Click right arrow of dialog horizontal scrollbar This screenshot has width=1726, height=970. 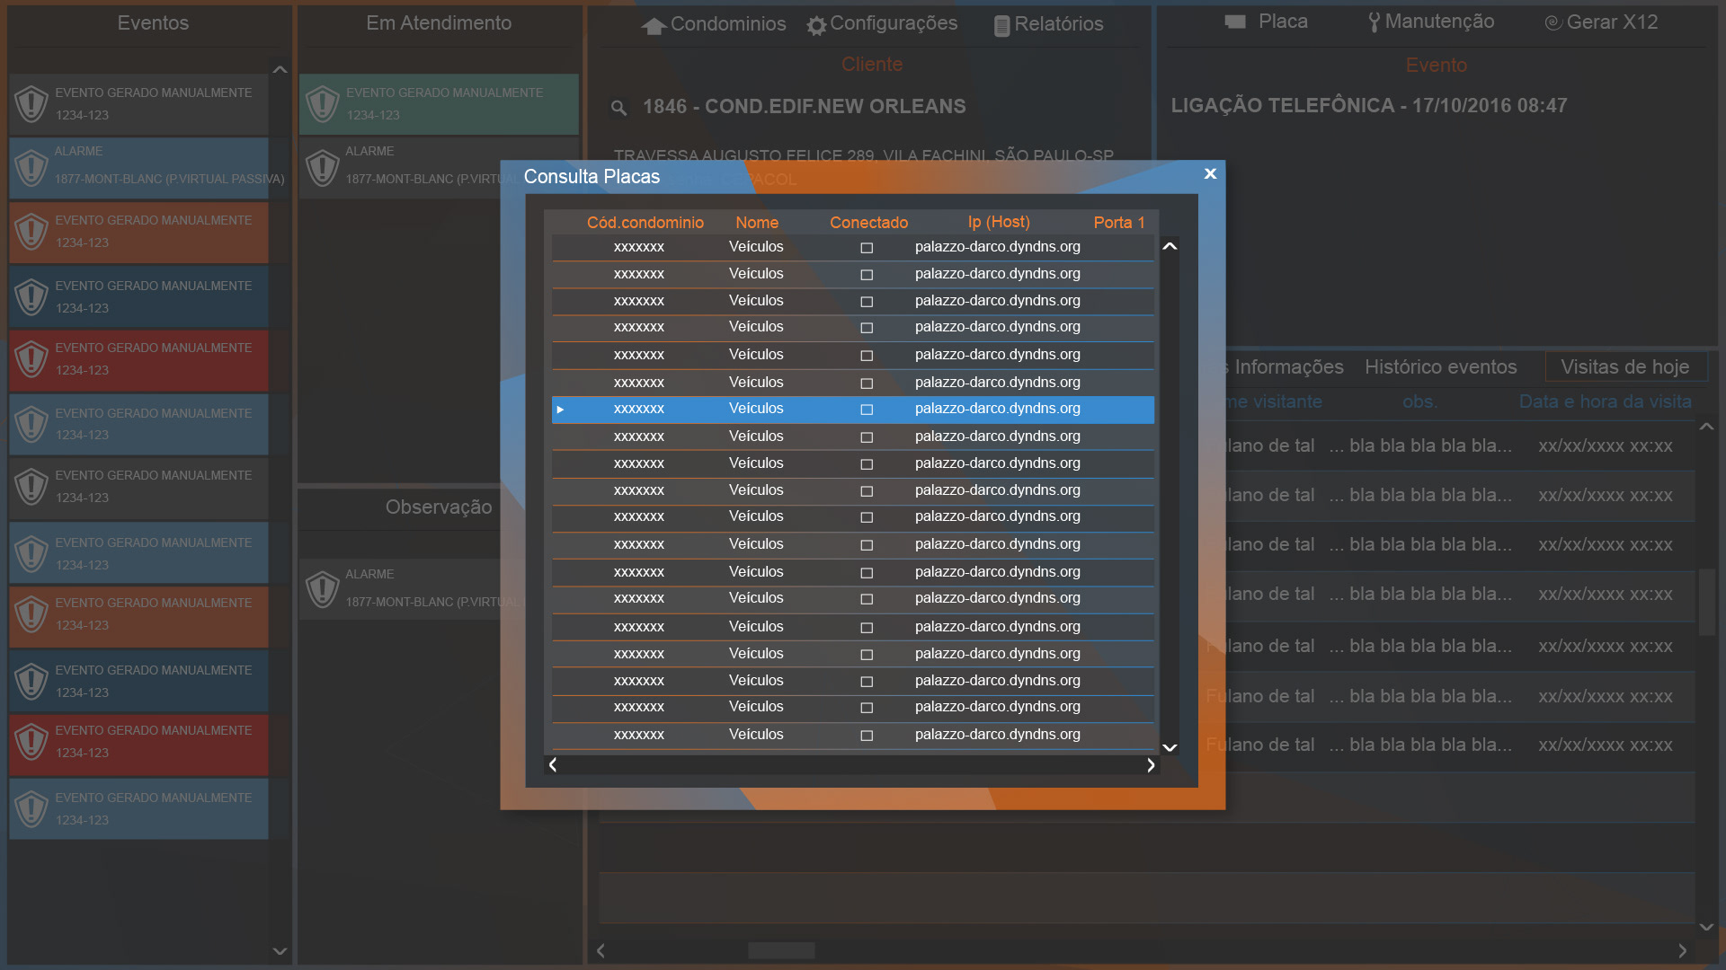pos(1151,765)
